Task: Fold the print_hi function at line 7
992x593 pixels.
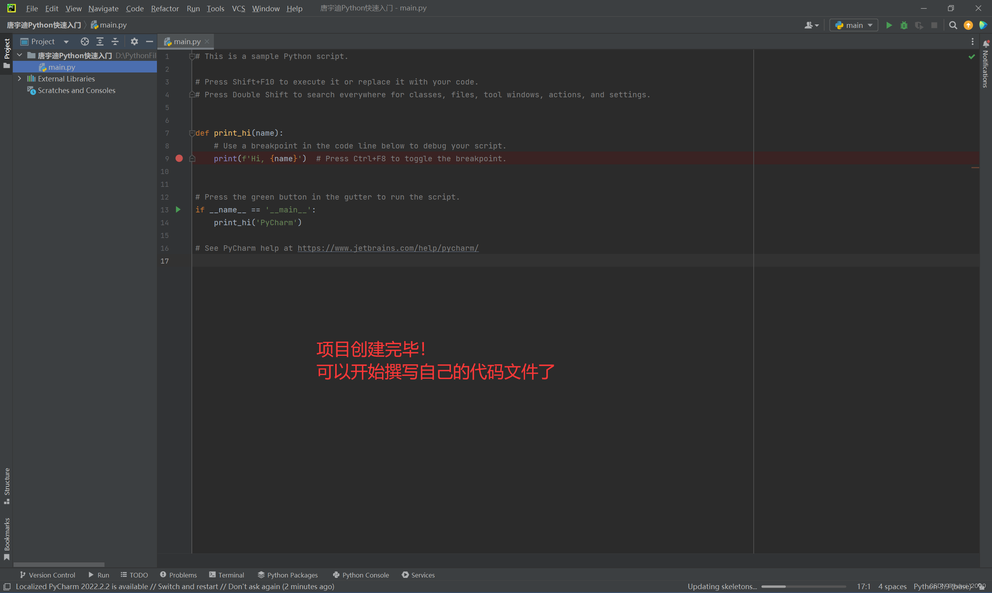Action: pos(192,133)
